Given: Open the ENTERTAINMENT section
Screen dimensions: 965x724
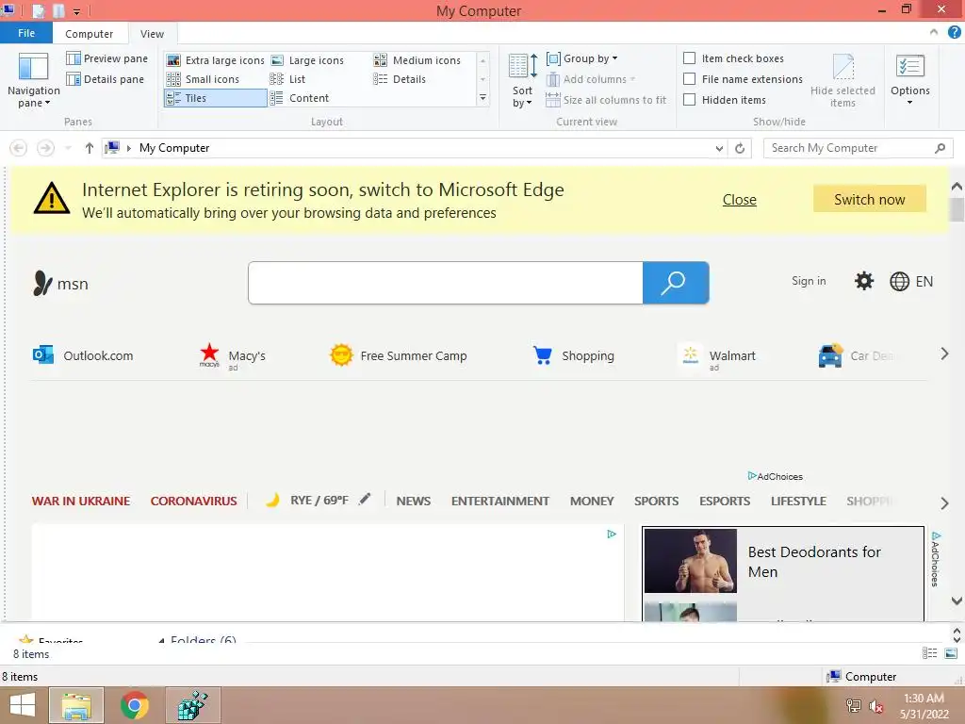Looking at the screenshot, I should point(499,502).
